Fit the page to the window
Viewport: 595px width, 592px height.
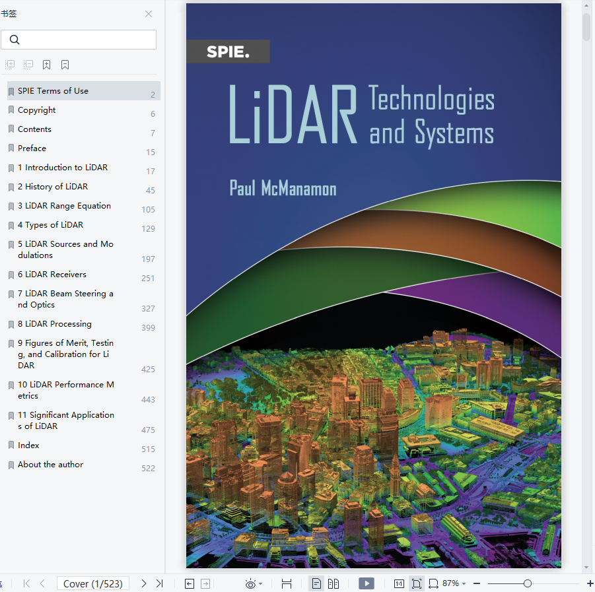coord(416,583)
